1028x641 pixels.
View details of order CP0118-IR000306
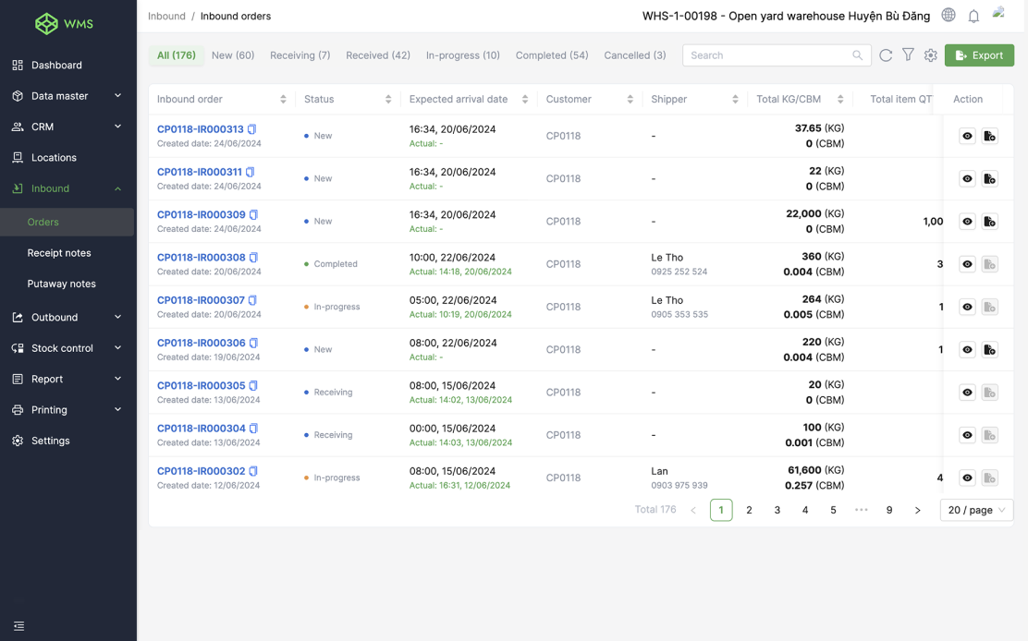(967, 350)
